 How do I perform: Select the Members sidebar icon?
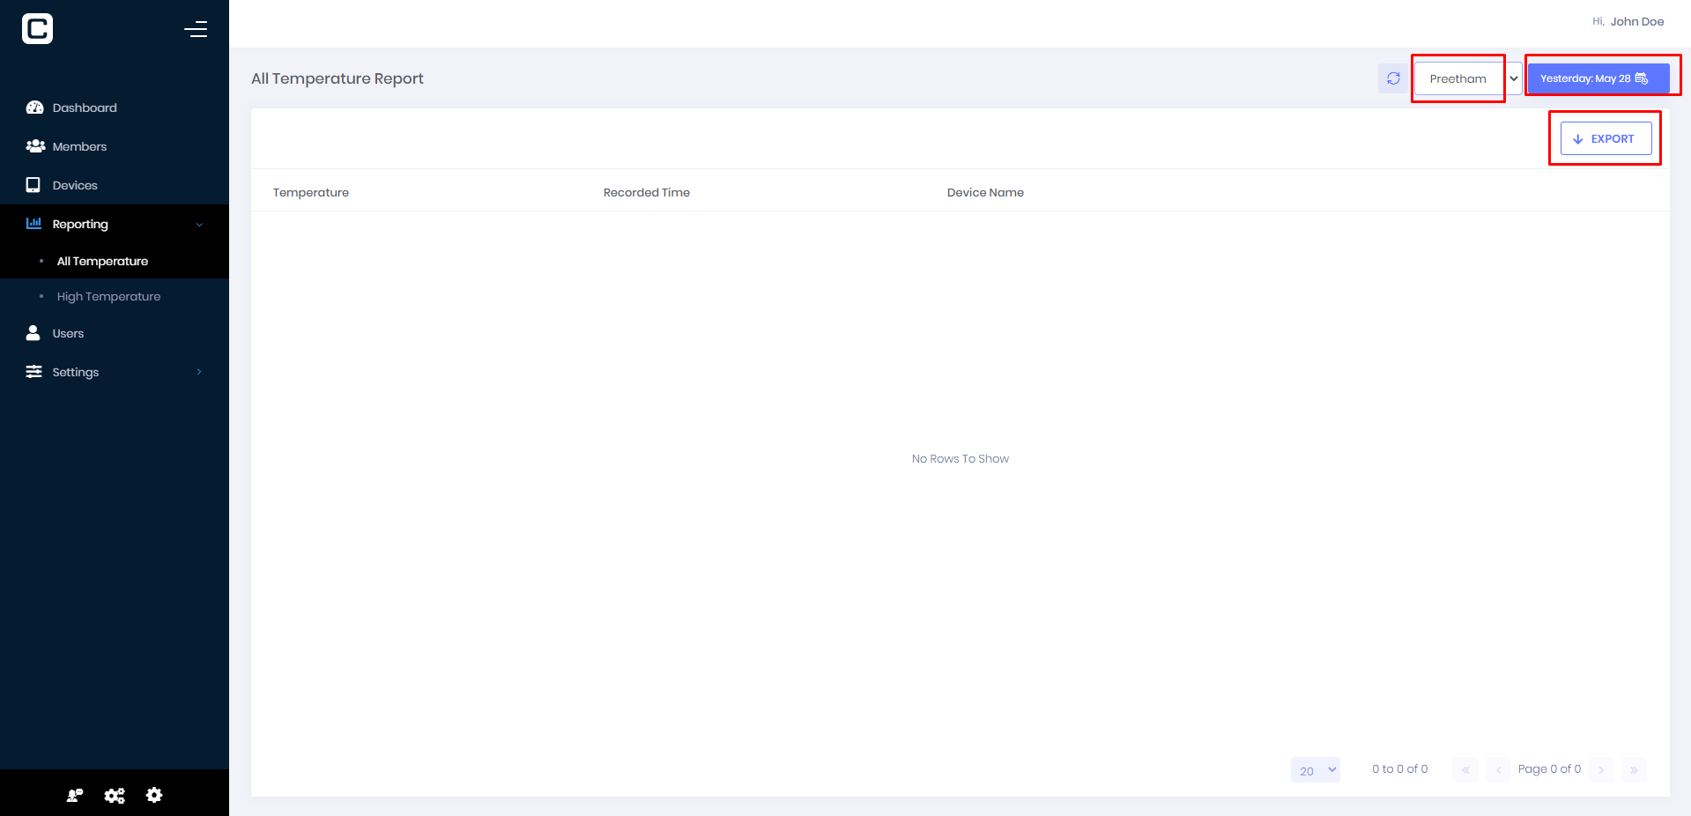point(34,146)
